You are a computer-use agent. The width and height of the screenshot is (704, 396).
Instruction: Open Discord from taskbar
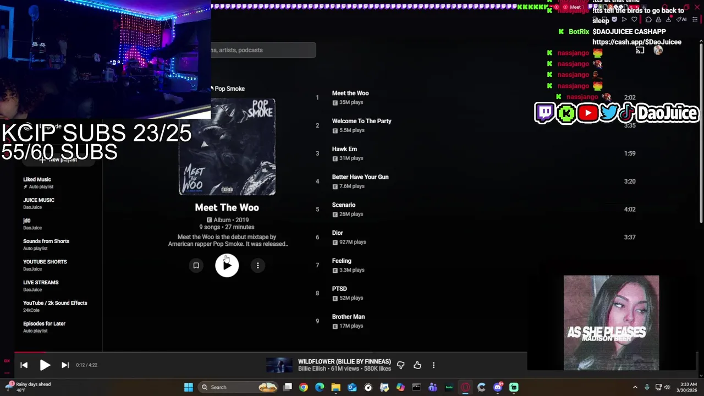click(x=498, y=387)
